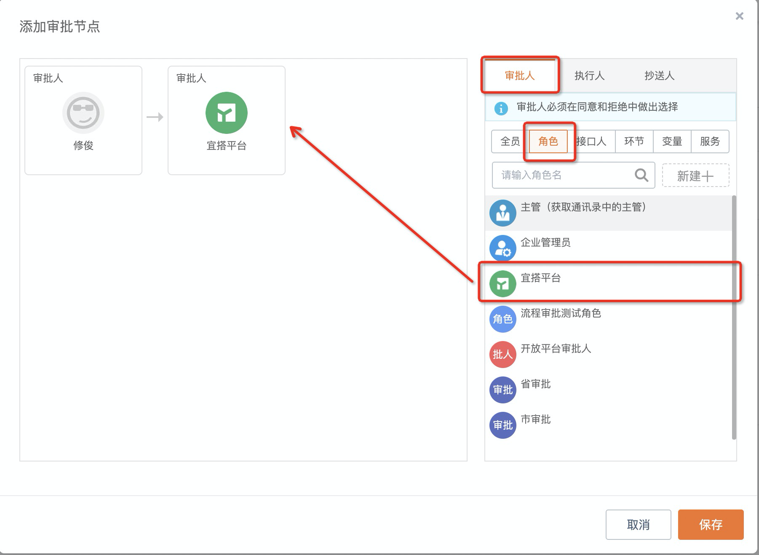Click the red 开放平台审批人 avatar icon

[x=503, y=355]
